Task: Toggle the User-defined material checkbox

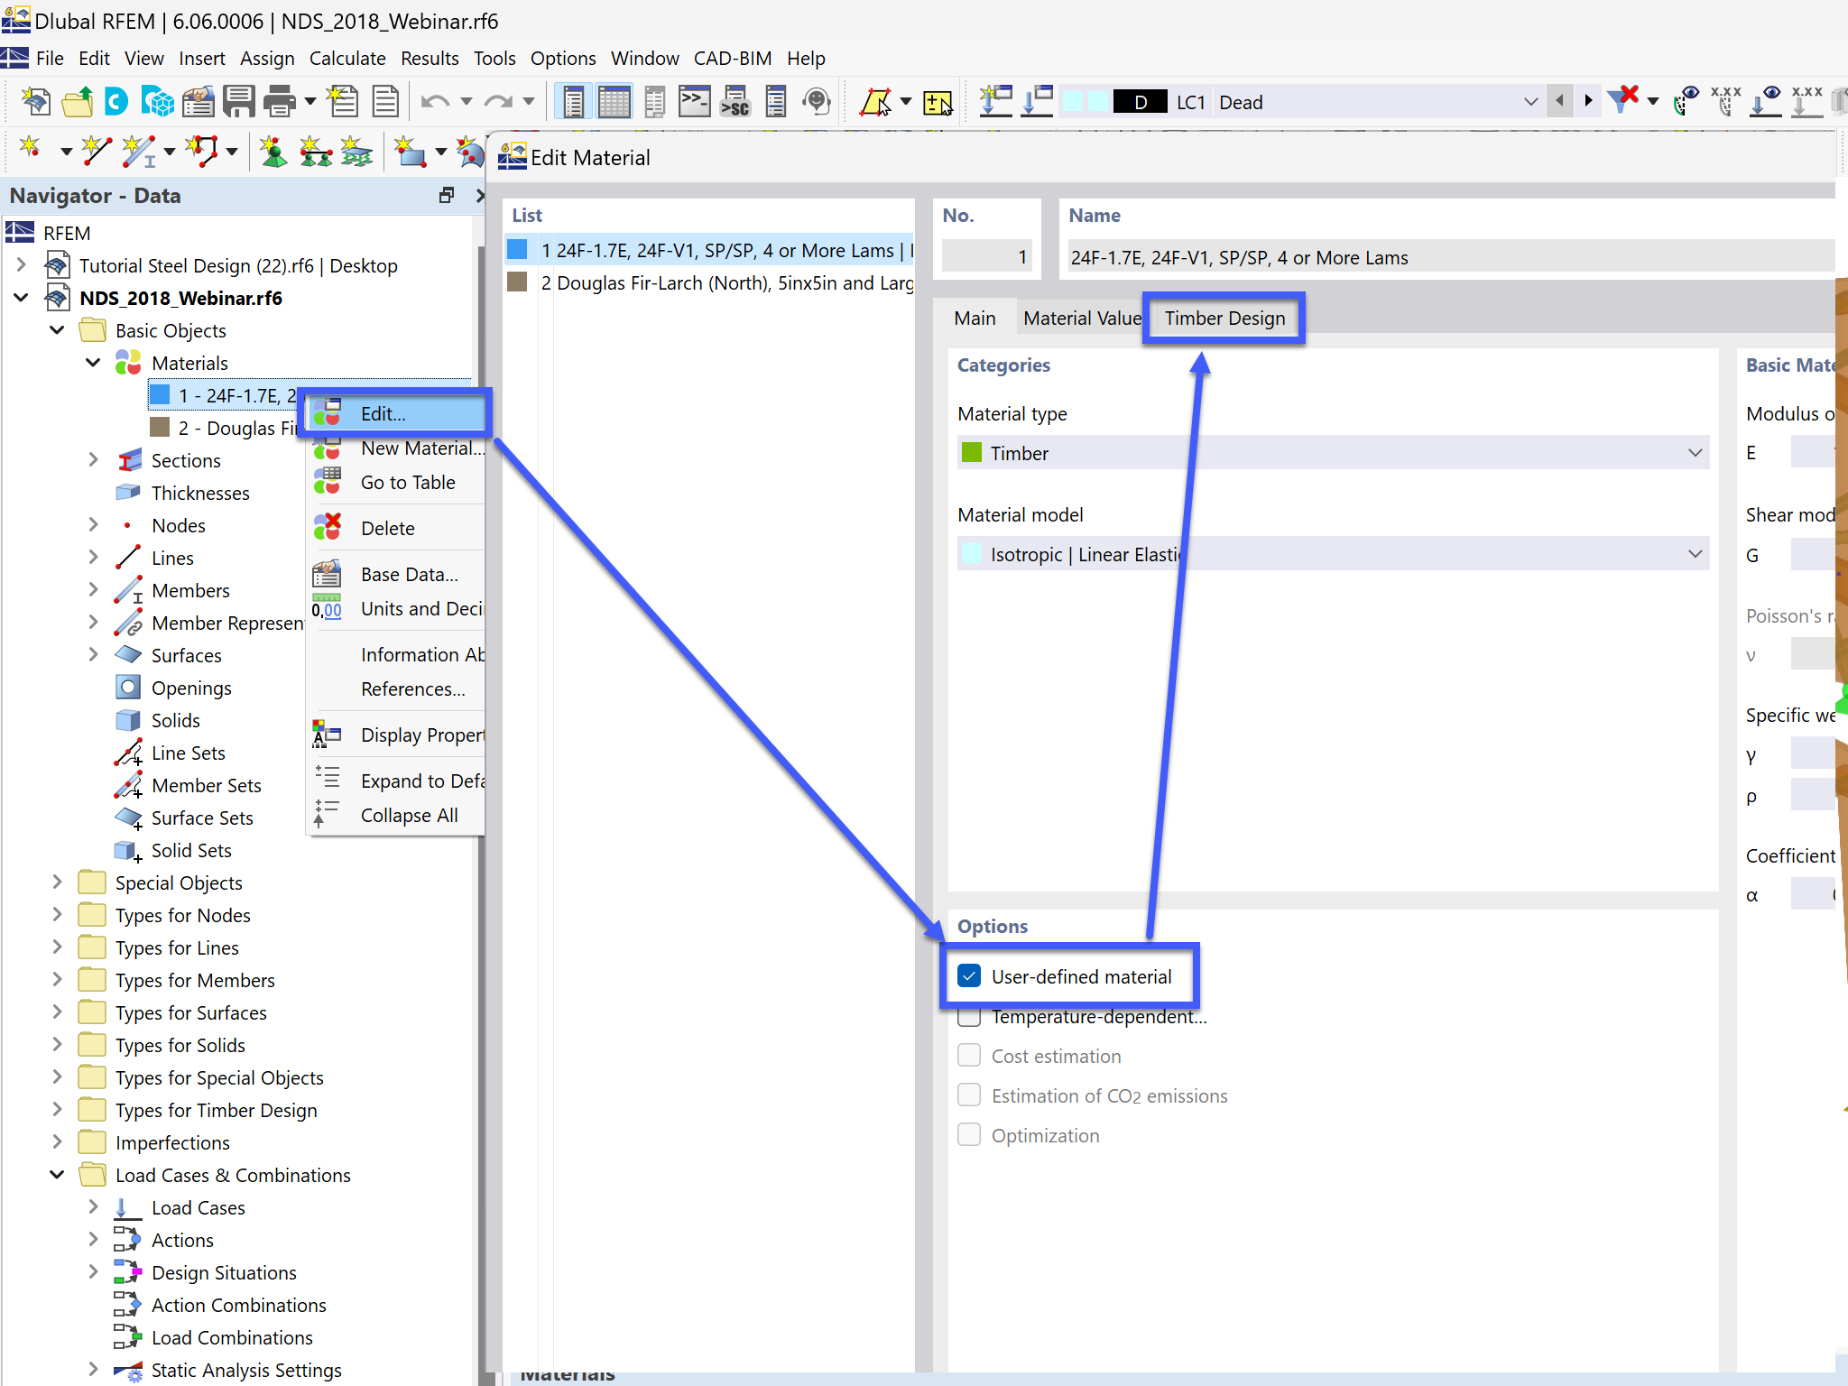Action: point(971,975)
